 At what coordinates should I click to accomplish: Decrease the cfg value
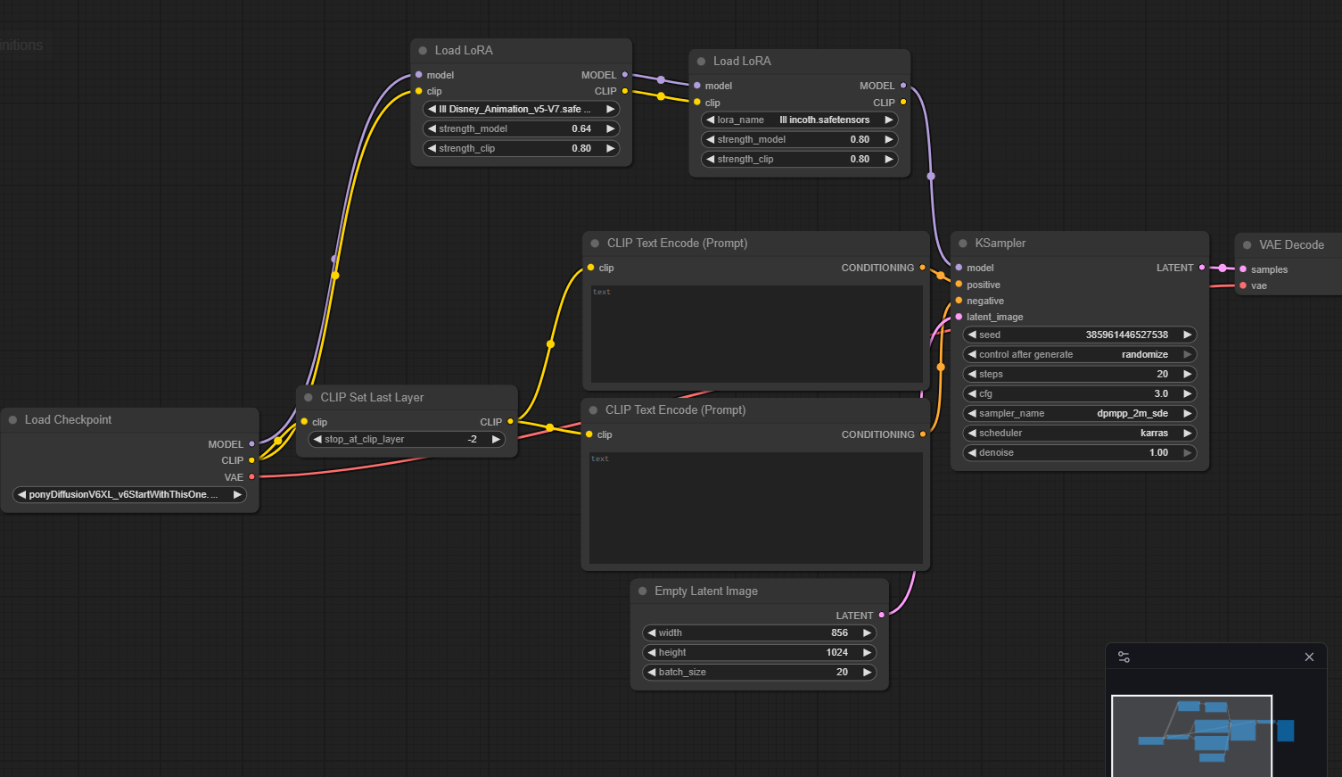pos(972,393)
